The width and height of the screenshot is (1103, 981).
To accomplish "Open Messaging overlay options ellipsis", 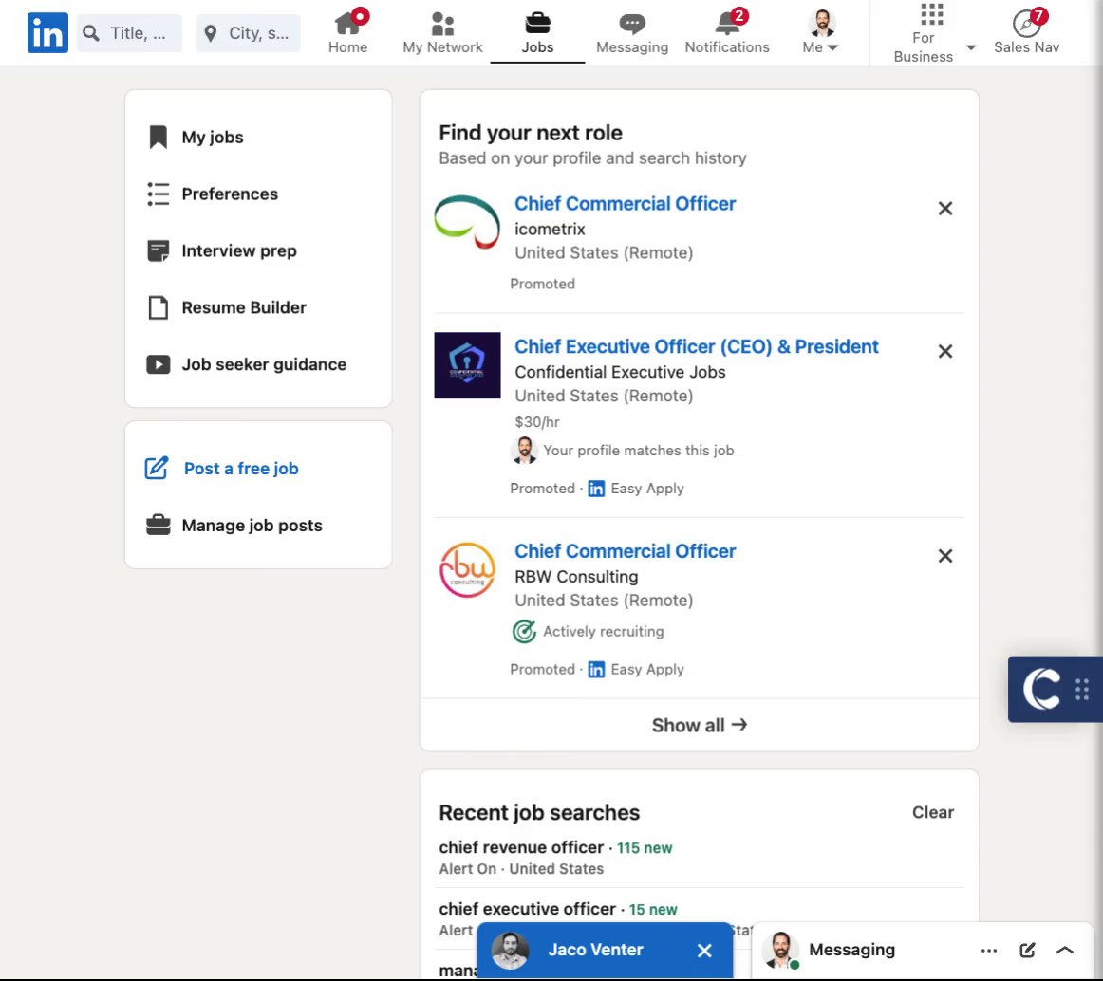I will point(988,951).
